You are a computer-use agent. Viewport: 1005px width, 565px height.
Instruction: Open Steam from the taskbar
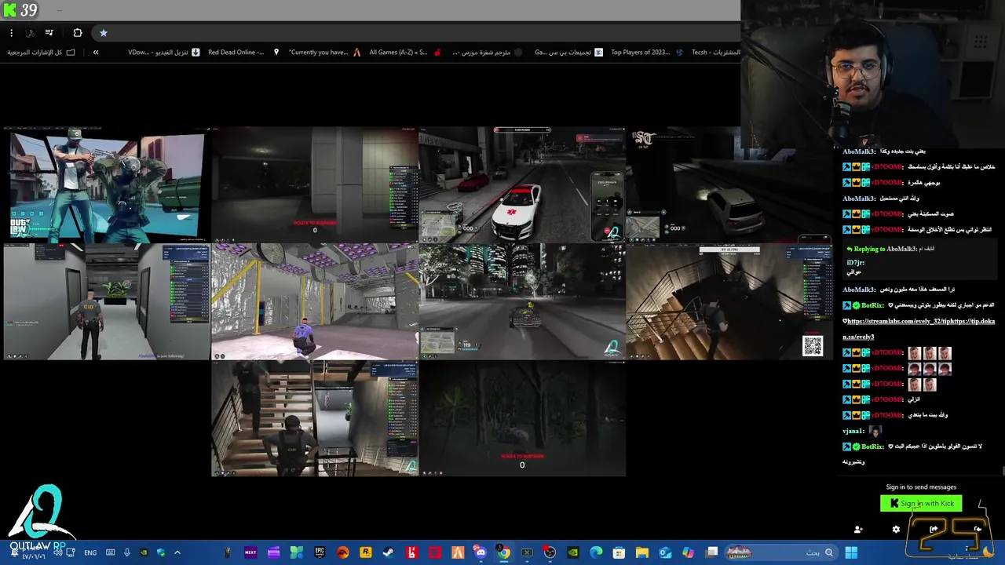click(x=389, y=552)
